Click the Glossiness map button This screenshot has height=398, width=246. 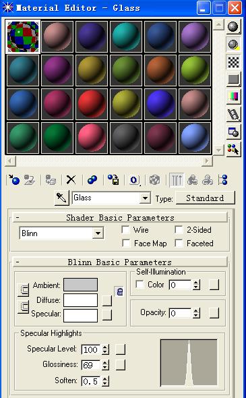coord(120,365)
